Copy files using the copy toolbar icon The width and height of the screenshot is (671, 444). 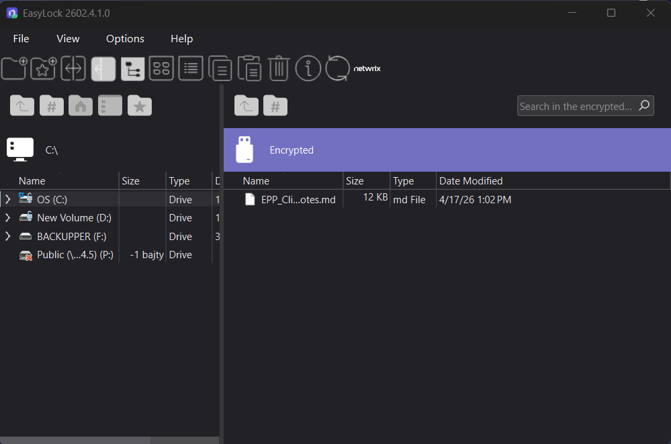coord(220,68)
